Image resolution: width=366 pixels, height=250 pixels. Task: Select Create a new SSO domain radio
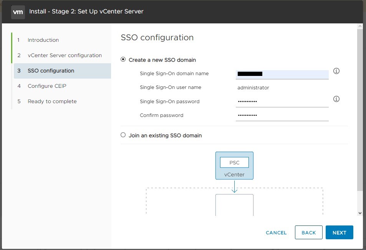pos(123,59)
